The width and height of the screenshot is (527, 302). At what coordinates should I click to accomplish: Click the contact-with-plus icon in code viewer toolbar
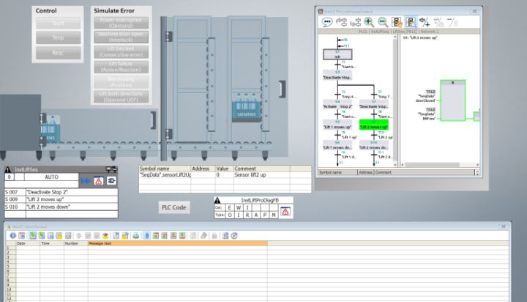pos(425,22)
